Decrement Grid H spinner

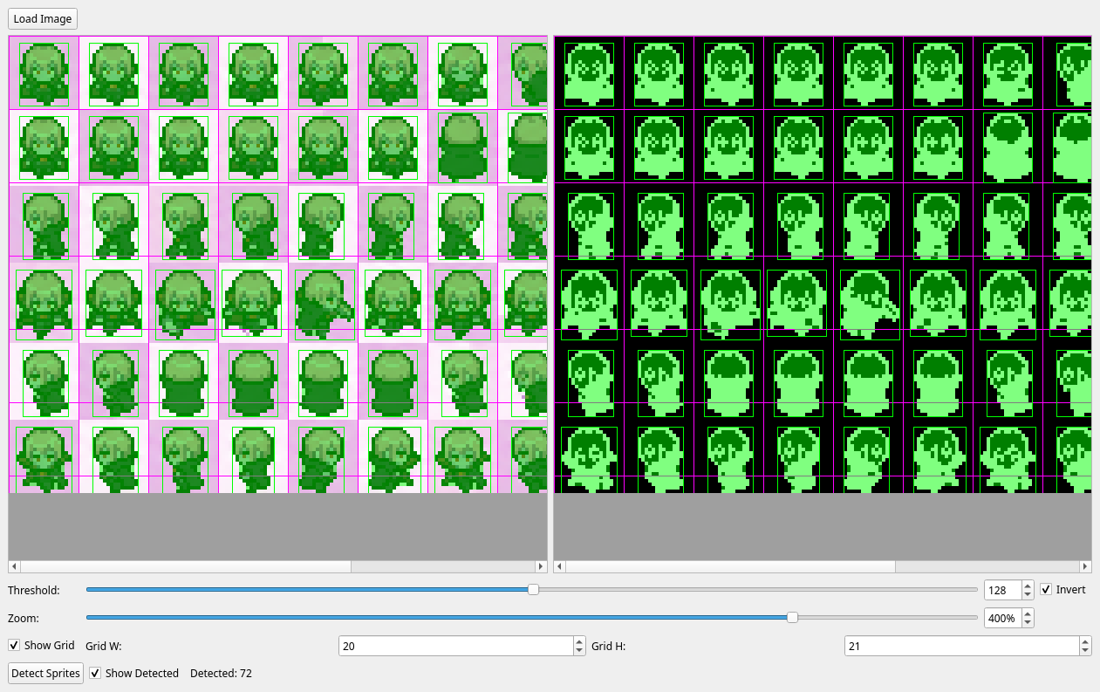pyautogui.click(x=1085, y=650)
